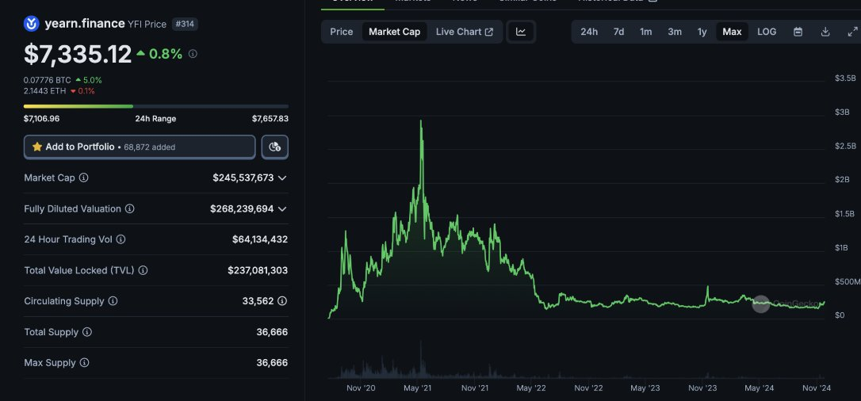861x401 pixels.
Task: Expand the Fully Diluted Valuation chevron
Action: pos(282,209)
